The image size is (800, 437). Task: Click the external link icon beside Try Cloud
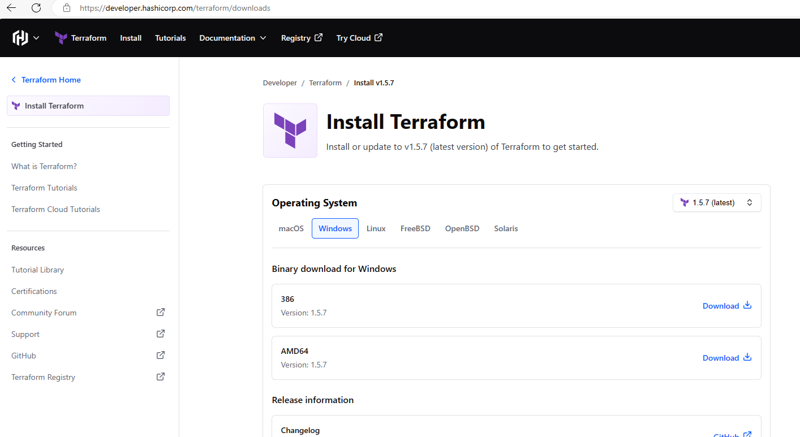379,37
